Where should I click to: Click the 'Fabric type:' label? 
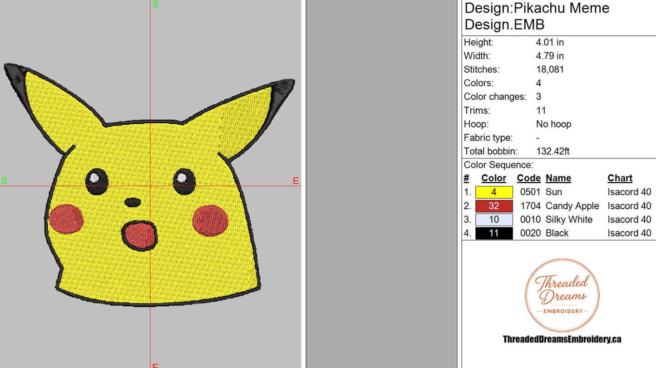tap(488, 137)
